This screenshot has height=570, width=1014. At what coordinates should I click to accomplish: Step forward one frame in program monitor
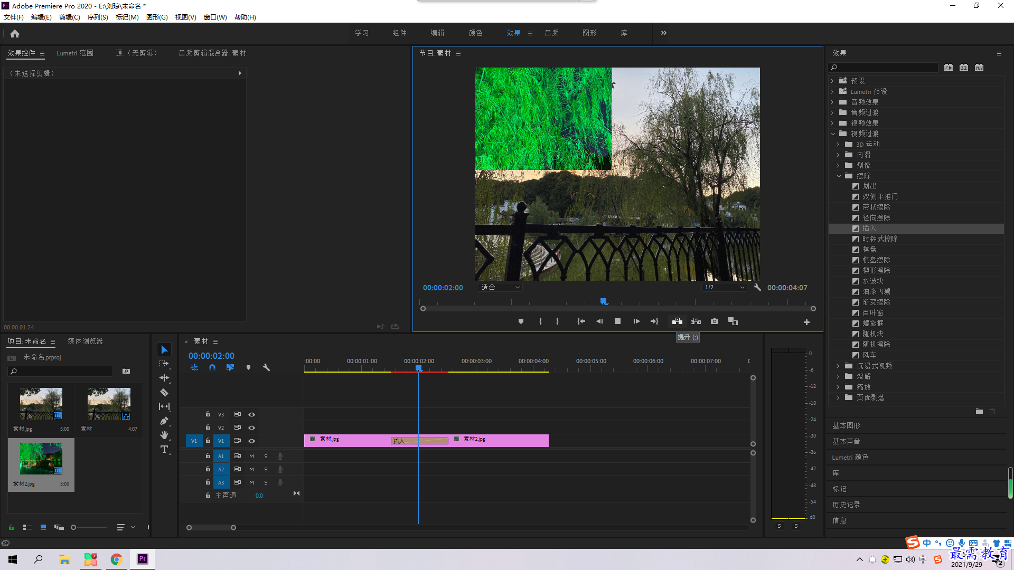[636, 321]
